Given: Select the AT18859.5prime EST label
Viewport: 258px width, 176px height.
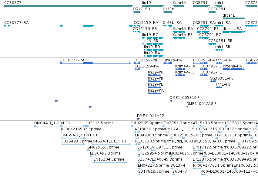Looking at the screenshot, I should pyautogui.click(x=149, y=129).
